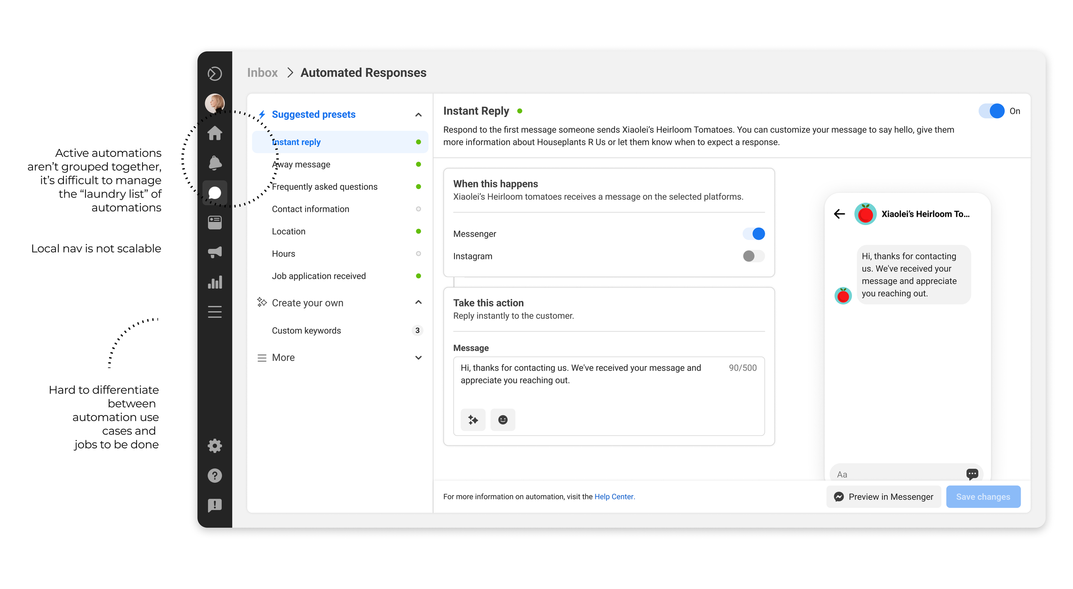
Task: Turn off the Instant Reply toggle
Action: pyautogui.click(x=991, y=111)
